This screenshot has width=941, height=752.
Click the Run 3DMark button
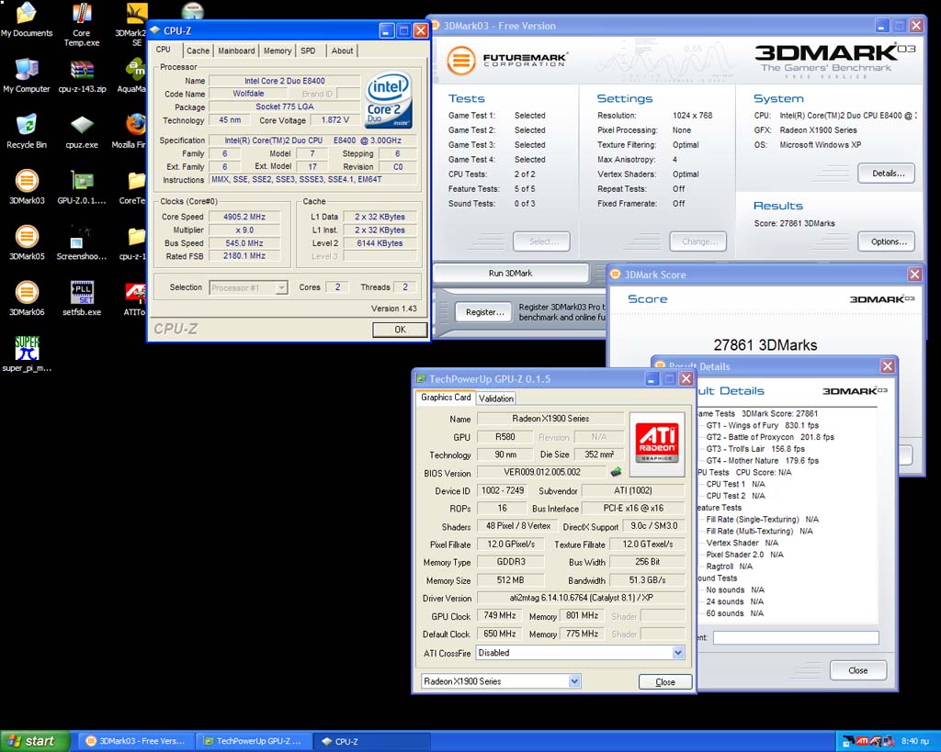[510, 273]
